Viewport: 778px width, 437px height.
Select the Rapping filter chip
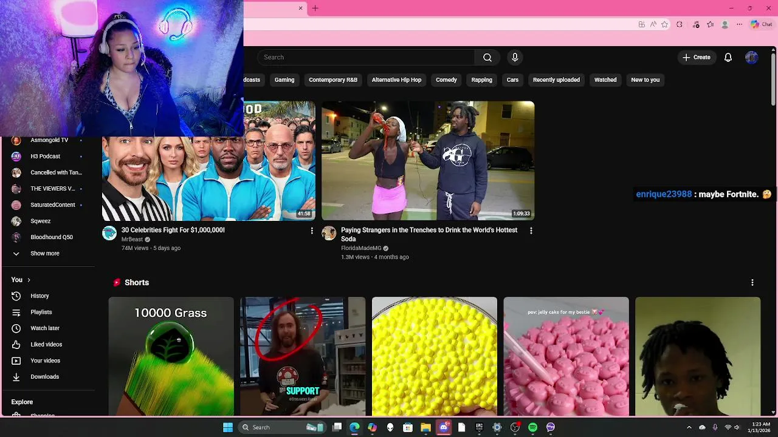point(481,80)
